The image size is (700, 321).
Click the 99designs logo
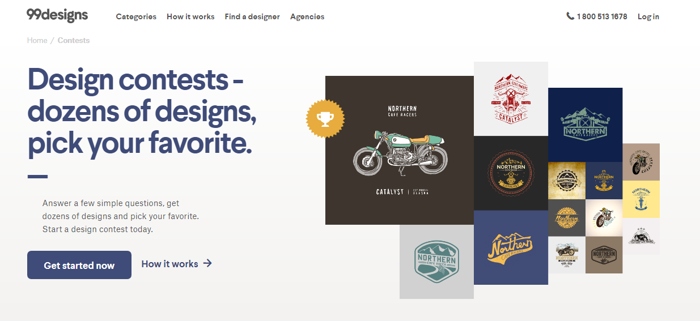[x=57, y=15]
